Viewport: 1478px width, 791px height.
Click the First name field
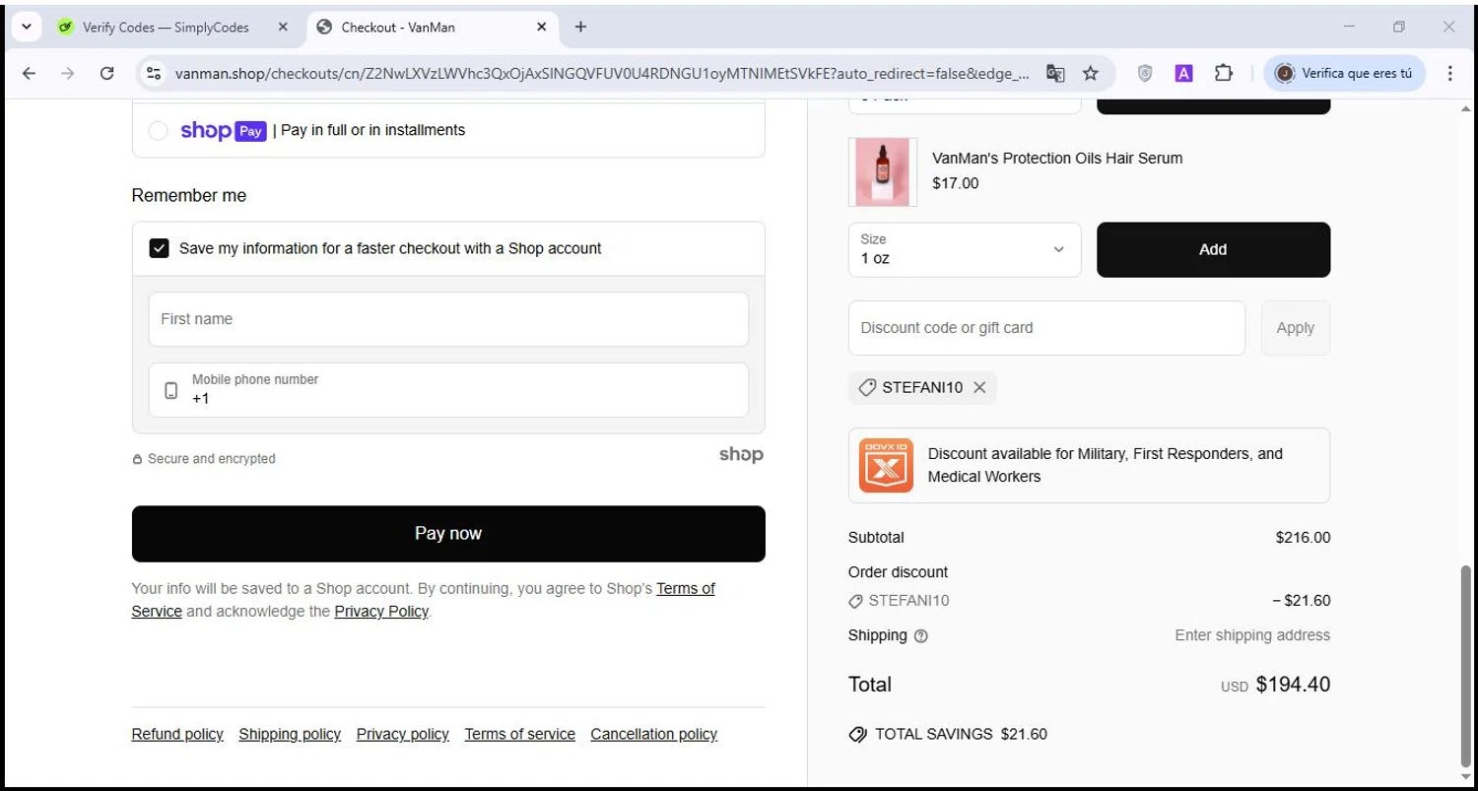tap(448, 319)
